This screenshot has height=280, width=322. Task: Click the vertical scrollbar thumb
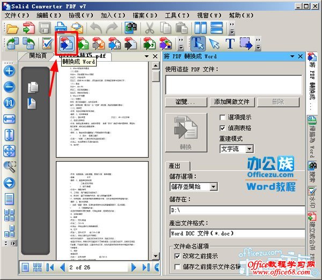click(156, 76)
